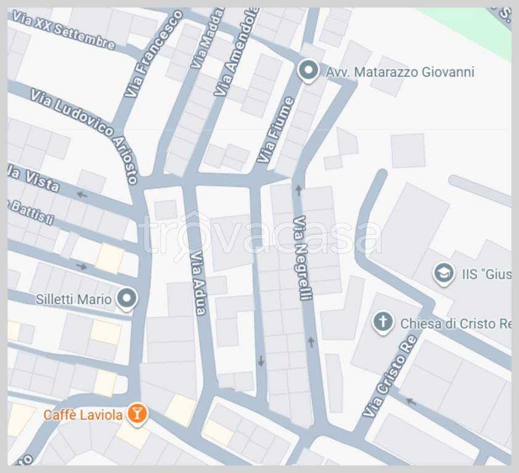Click the Avv. Matarazzo Giovanni location pin
The height and width of the screenshot is (473, 519).
308,71
